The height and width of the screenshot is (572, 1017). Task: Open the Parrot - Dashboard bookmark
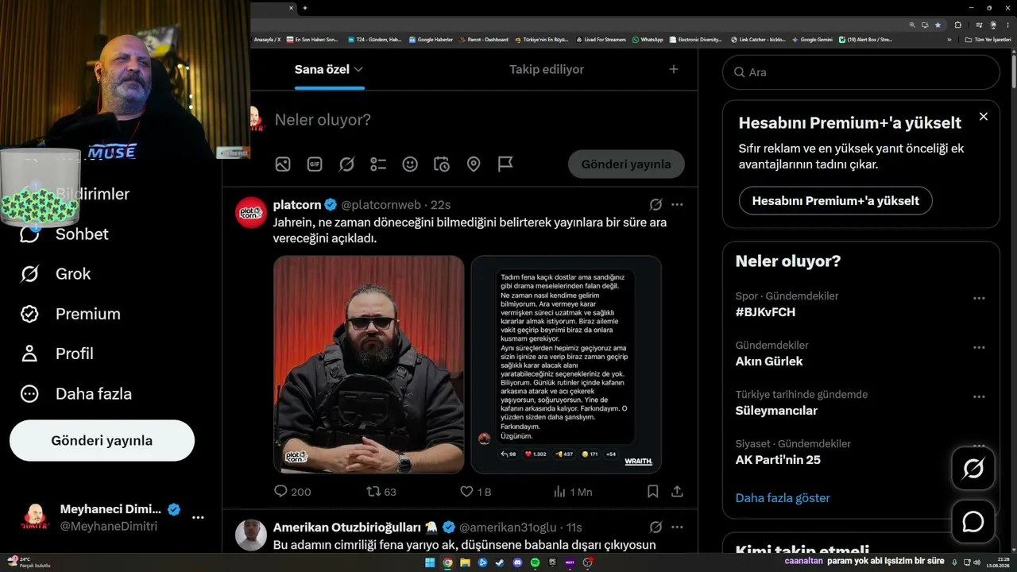(483, 40)
